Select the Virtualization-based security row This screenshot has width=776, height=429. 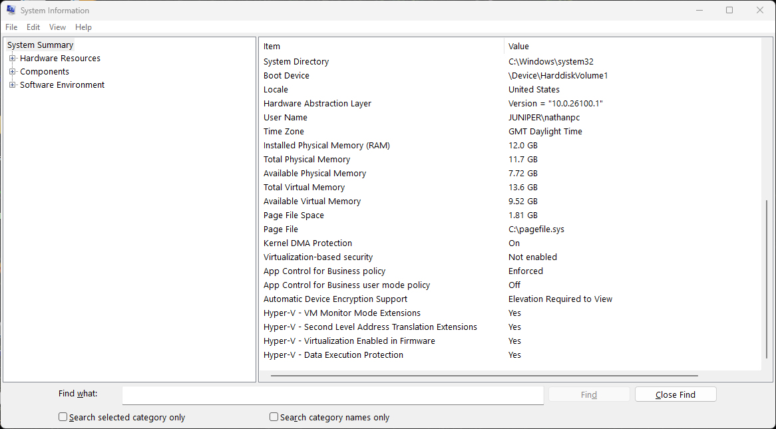pos(510,257)
